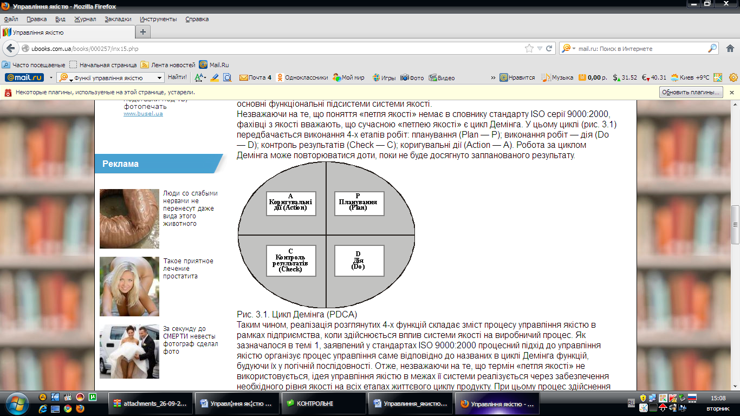This screenshot has height=416, width=740.
Task: Open the Firefox Home page icon
Action: [x=729, y=48]
